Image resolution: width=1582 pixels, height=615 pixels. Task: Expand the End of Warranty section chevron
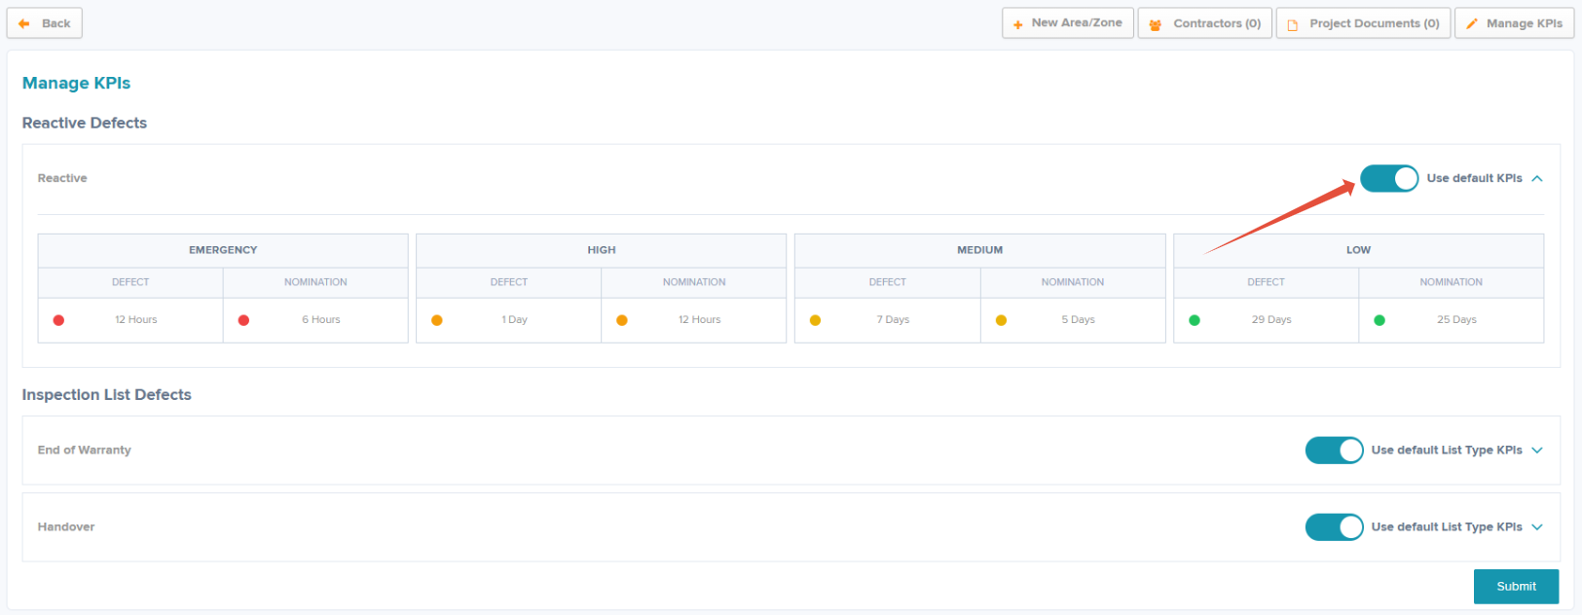pos(1537,450)
